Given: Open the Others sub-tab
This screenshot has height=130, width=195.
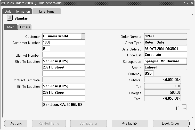Looking at the screenshot, I should (x=25, y=27).
